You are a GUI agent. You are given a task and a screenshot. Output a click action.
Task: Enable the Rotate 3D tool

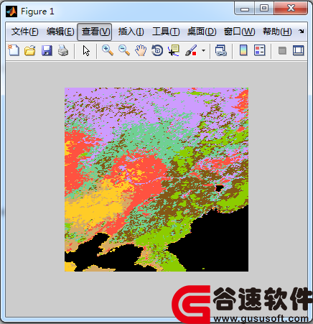[x=157, y=50]
